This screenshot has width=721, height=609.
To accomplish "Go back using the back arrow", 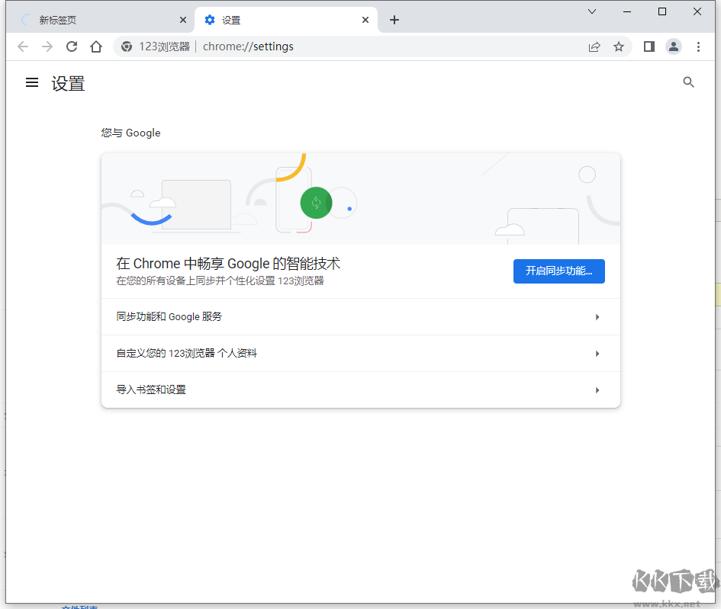I will (x=23, y=46).
